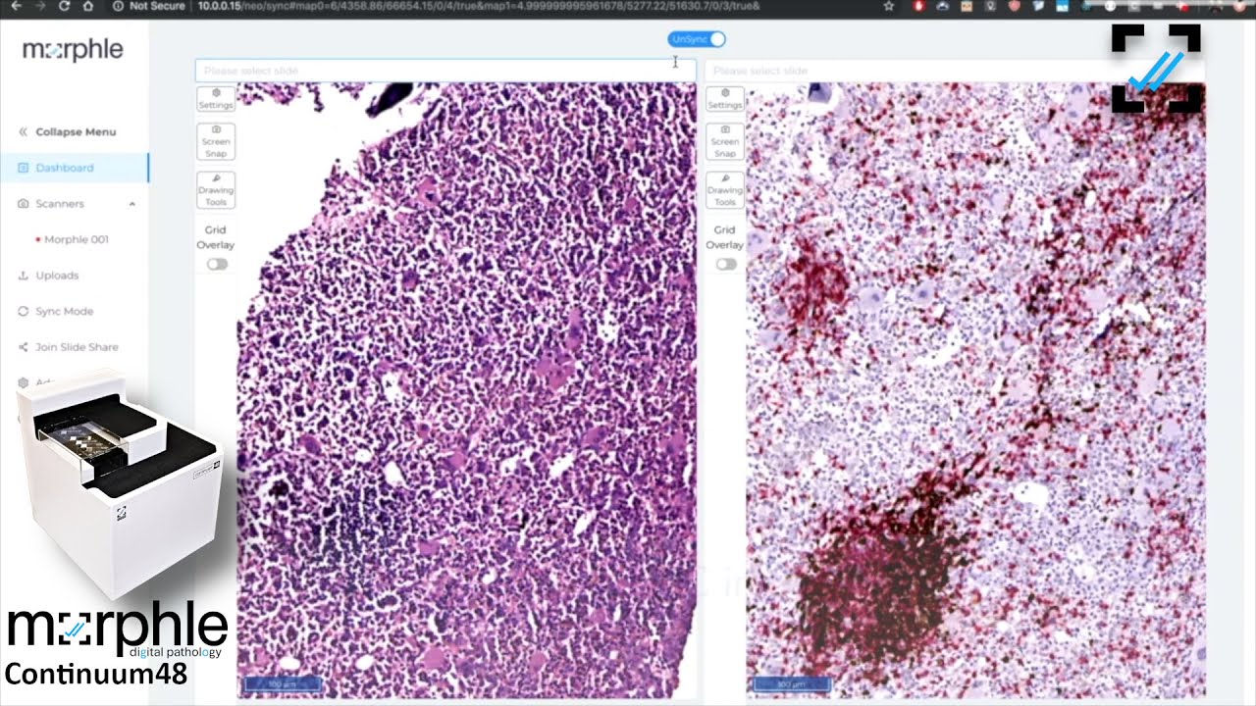
Task: Click the right slide's scale bar
Action: [792, 683]
